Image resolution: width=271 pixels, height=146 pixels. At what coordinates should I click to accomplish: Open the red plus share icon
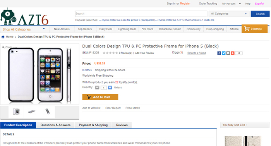point(232,53)
